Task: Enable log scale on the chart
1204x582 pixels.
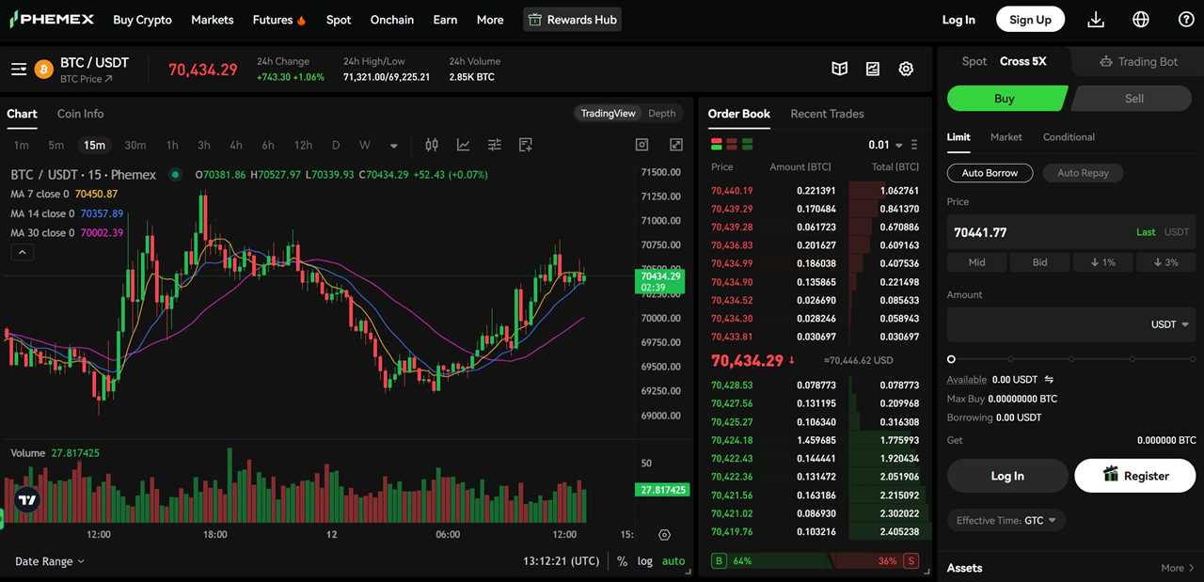Action: click(x=645, y=560)
